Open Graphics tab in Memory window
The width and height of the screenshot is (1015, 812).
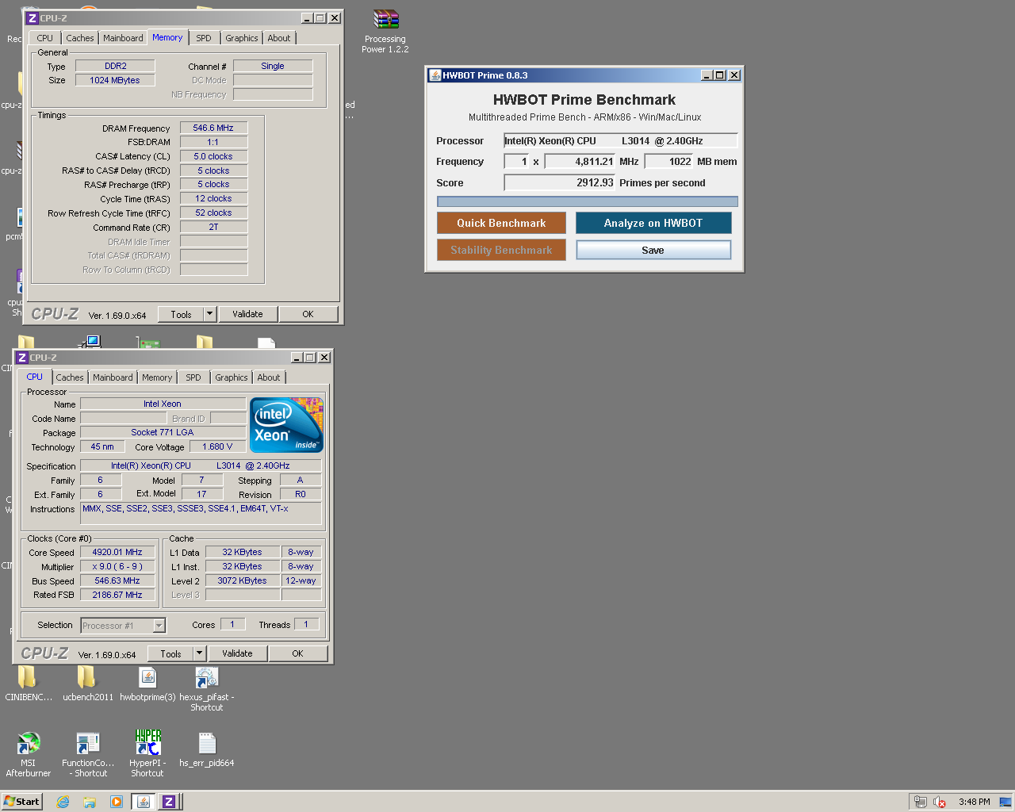[x=241, y=38]
